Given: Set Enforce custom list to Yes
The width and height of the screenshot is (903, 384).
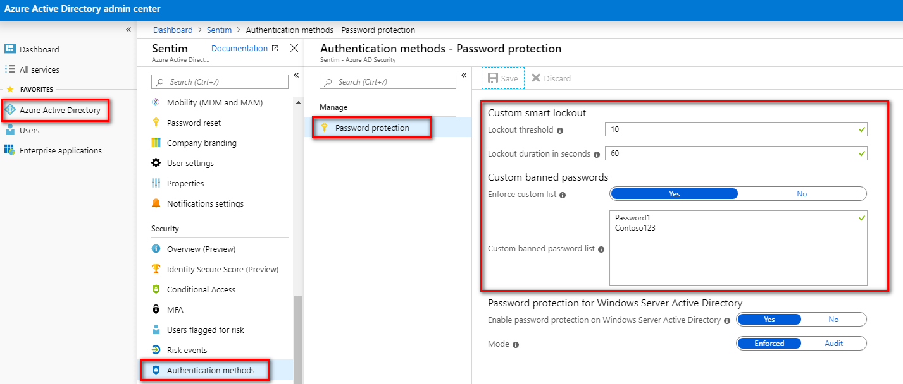Looking at the screenshot, I should [674, 194].
